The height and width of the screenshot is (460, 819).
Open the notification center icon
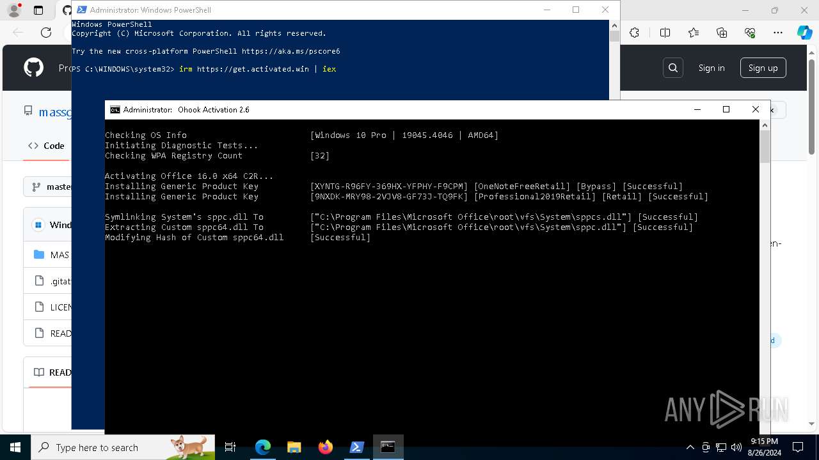coord(798,447)
